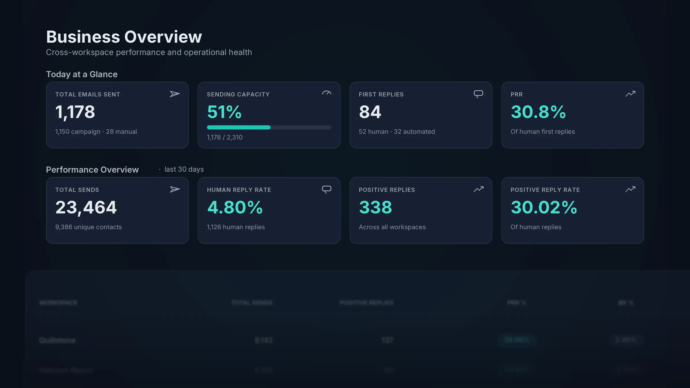
Task: Click the 1,178 total emails sent value
Action: [x=75, y=112]
